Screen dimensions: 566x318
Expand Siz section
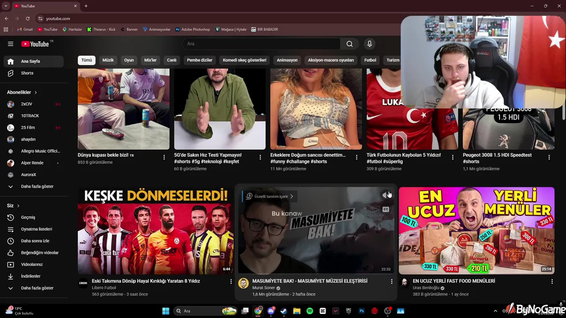13,206
